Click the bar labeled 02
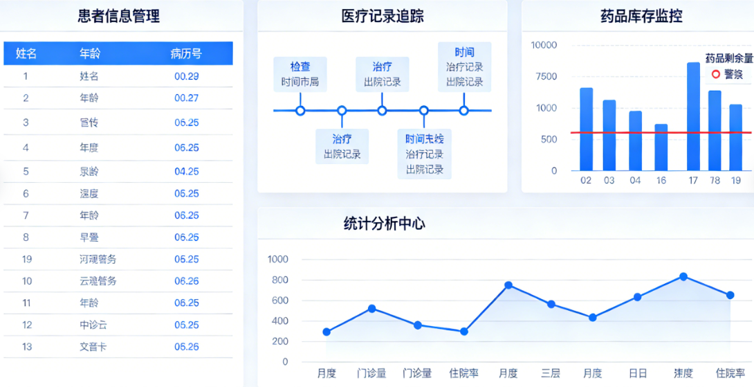The image size is (754, 387). 586,129
